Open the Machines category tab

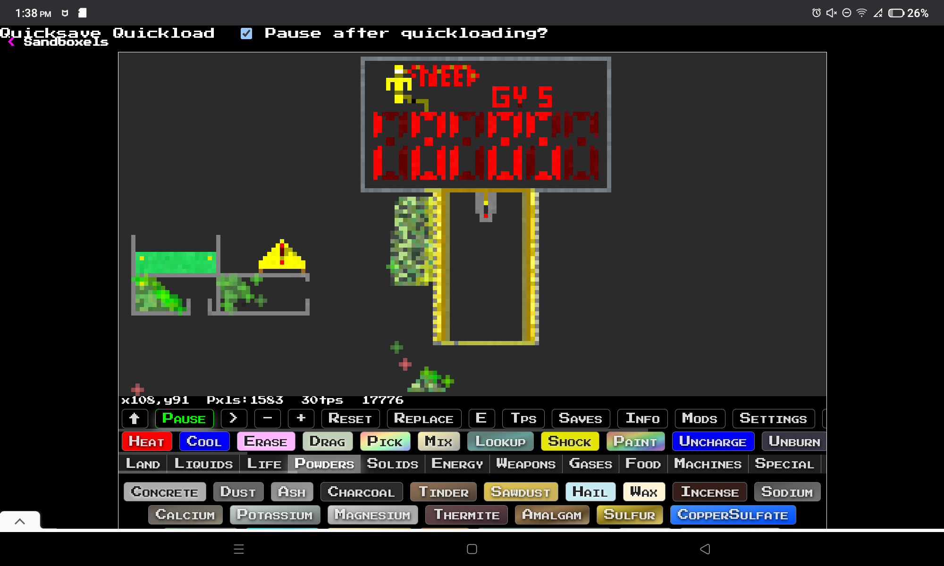708,464
